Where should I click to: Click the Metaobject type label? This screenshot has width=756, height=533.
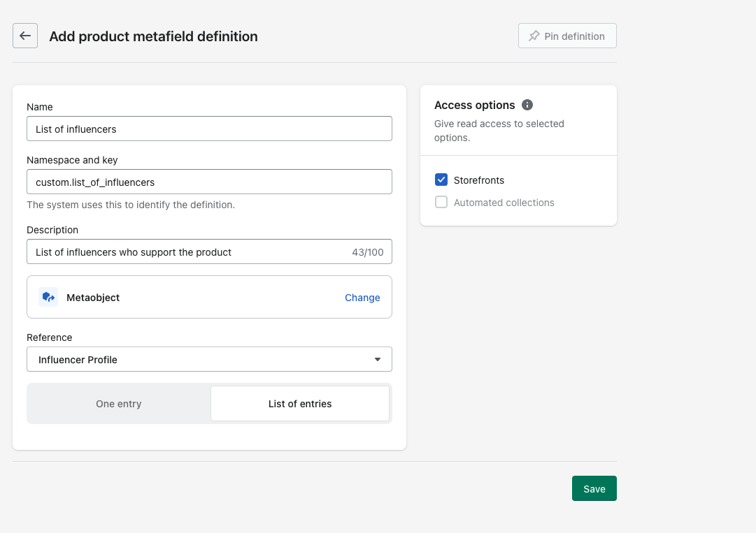(x=93, y=298)
